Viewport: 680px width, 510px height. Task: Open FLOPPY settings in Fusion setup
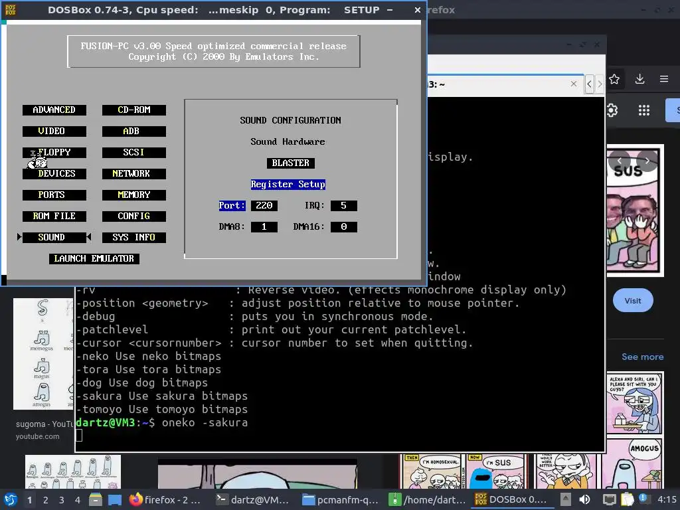(x=54, y=153)
